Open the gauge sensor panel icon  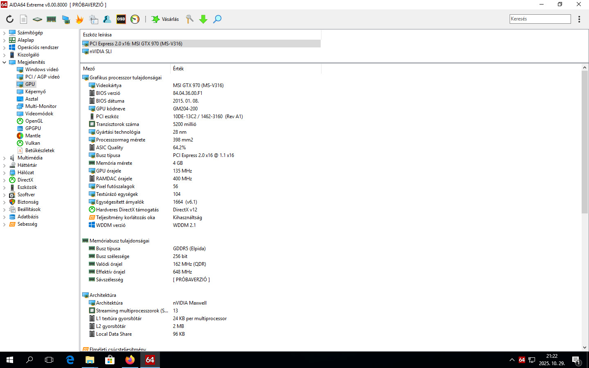135,19
